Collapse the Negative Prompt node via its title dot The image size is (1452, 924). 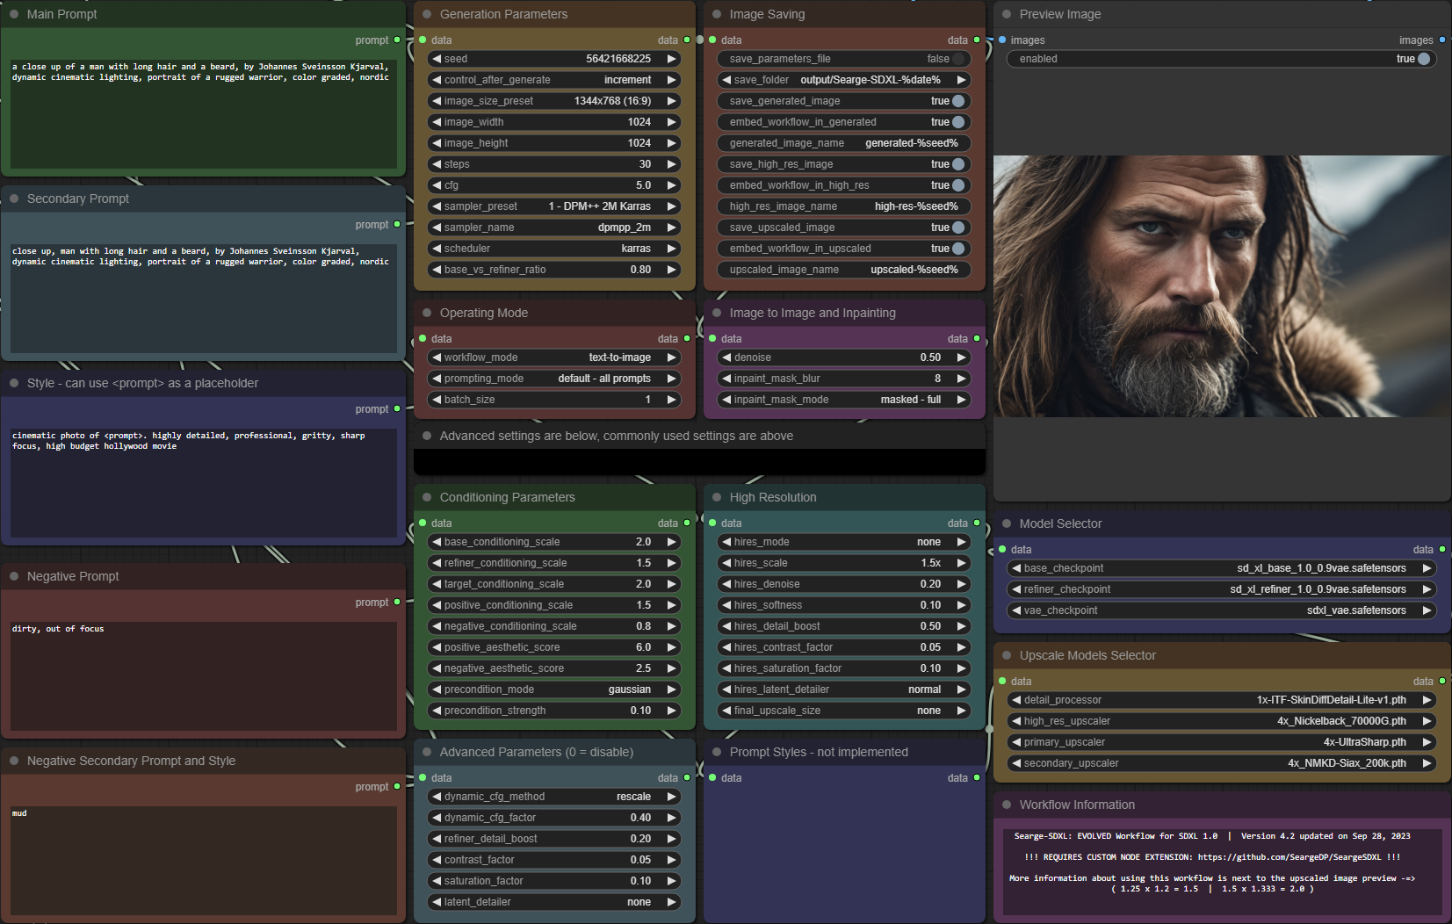pyautogui.click(x=14, y=576)
